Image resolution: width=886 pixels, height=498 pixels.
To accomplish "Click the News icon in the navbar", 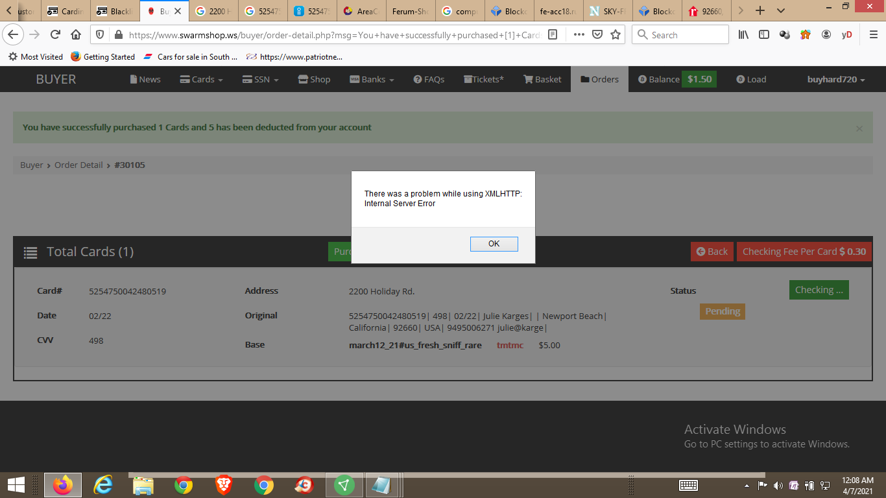I will tap(134, 78).
